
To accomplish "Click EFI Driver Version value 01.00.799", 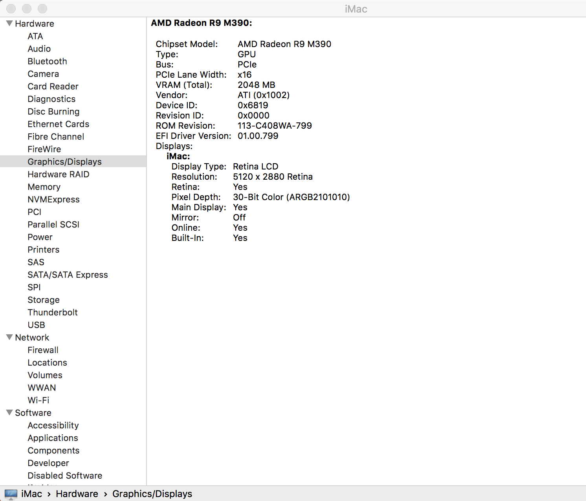I will pos(258,136).
